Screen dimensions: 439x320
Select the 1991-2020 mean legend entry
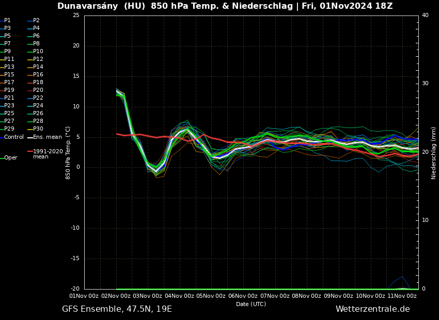48,154
